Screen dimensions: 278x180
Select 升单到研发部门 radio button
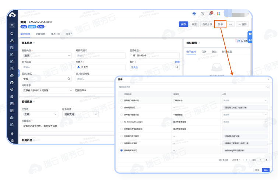point(122,150)
